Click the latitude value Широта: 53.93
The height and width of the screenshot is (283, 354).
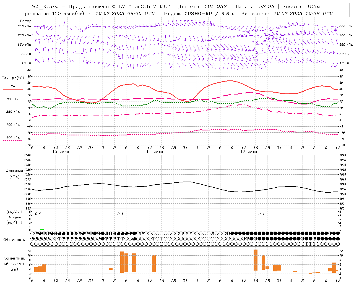coord(255,7)
